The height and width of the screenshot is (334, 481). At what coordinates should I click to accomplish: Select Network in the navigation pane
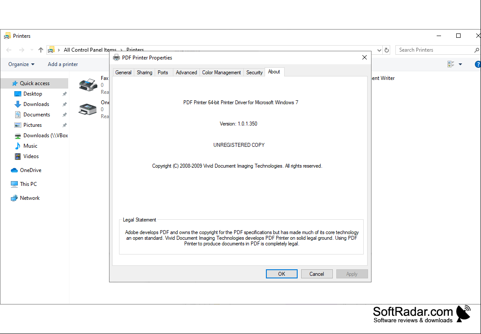pyautogui.click(x=30, y=198)
